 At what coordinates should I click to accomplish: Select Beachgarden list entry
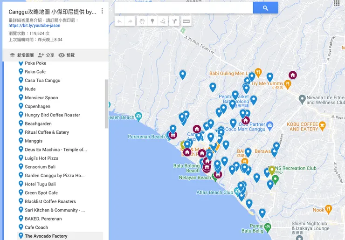[x=38, y=123]
